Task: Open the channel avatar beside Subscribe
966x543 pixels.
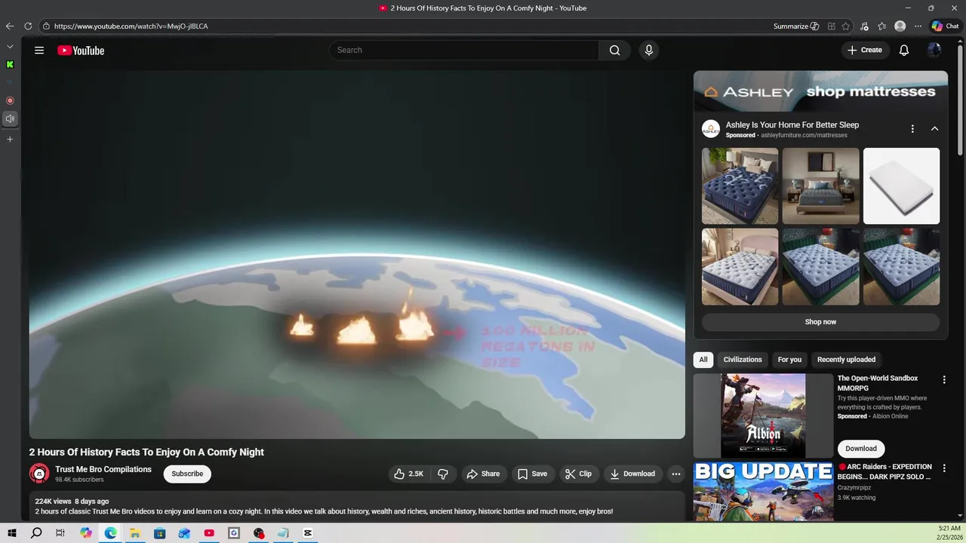Action: point(39,474)
